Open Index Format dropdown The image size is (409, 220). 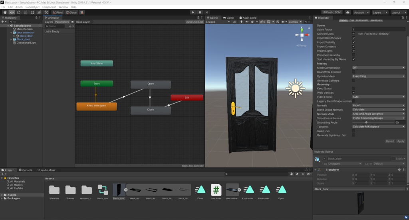(379, 97)
